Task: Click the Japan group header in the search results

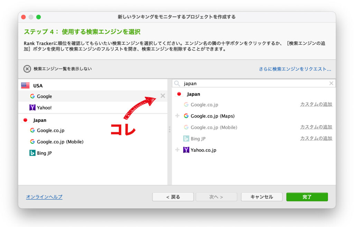Action: point(254,94)
